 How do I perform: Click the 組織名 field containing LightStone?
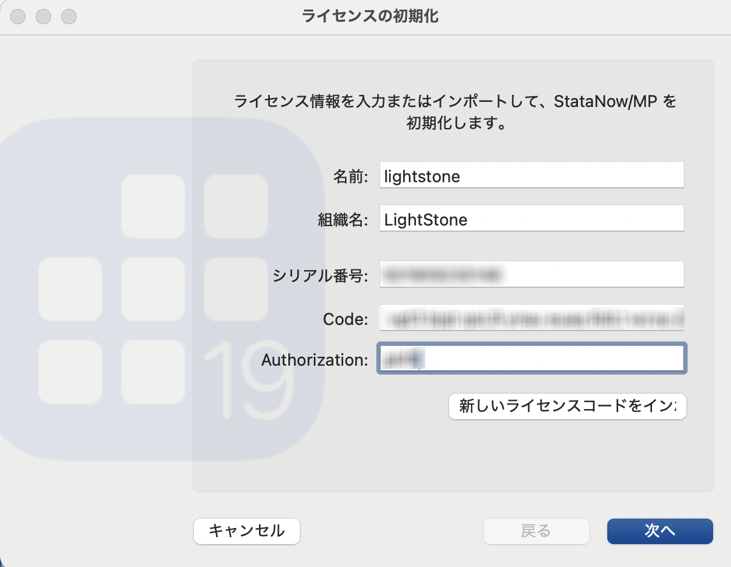click(x=531, y=219)
